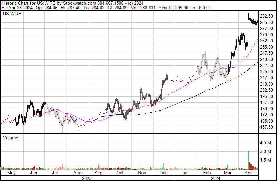
Task: Click the 165.00 price axis label
Action: pos(266,121)
